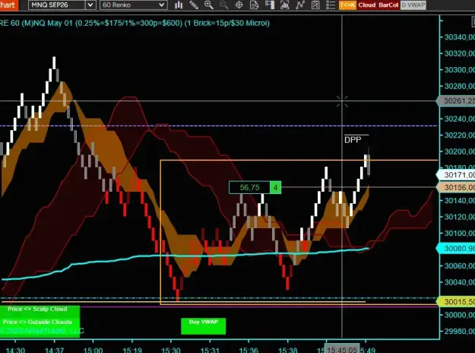Viewport: 475px width, 353px height.
Task: Select the drawing tools pencil icon
Action: tap(194, 5)
